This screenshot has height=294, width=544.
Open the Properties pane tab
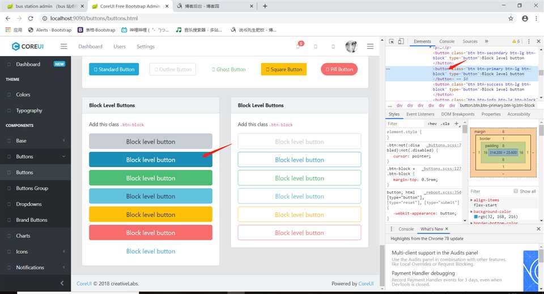coord(491,114)
